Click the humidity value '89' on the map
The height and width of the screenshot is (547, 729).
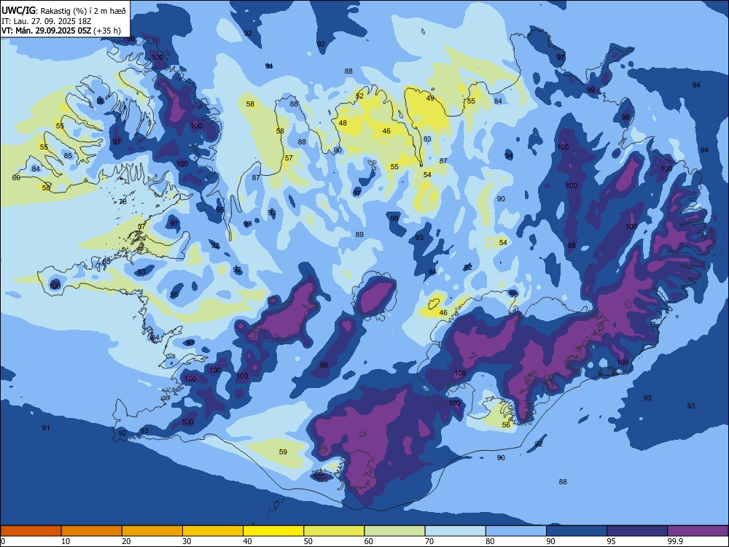(359, 234)
